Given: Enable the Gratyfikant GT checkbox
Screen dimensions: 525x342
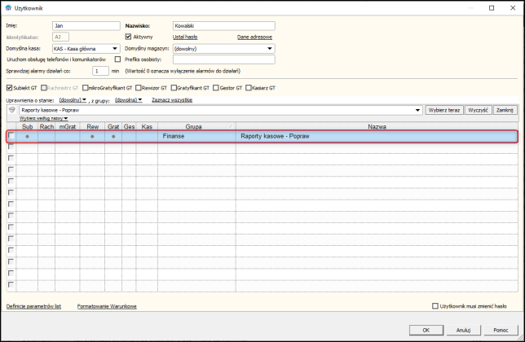Looking at the screenshot, I should point(174,88).
